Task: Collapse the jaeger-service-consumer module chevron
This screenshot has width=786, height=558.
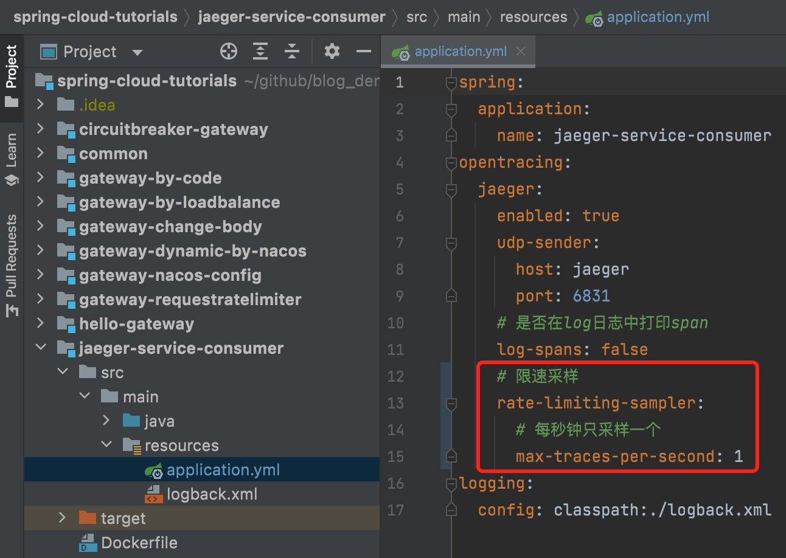Action: coord(40,348)
